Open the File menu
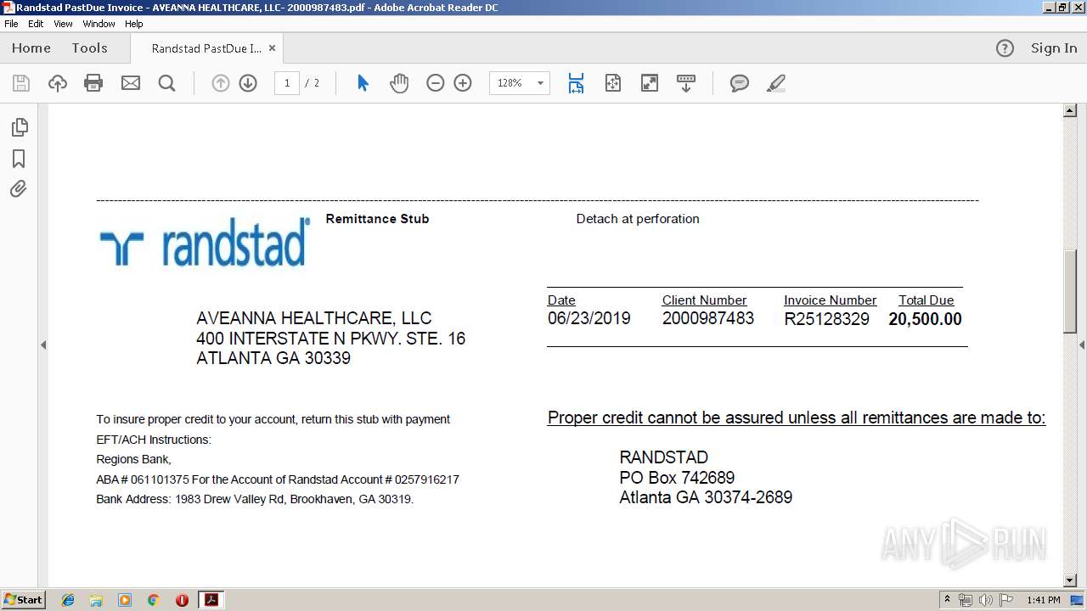This screenshot has height=611, width=1087. [11, 24]
